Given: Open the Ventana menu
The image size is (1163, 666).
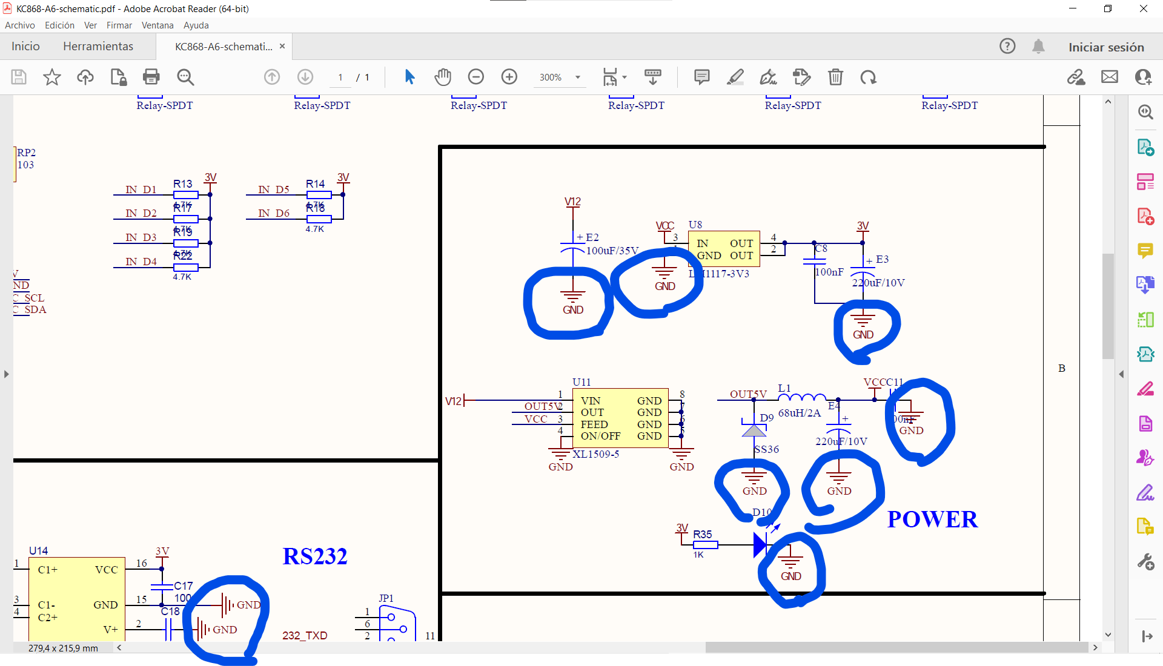Looking at the screenshot, I should (157, 25).
